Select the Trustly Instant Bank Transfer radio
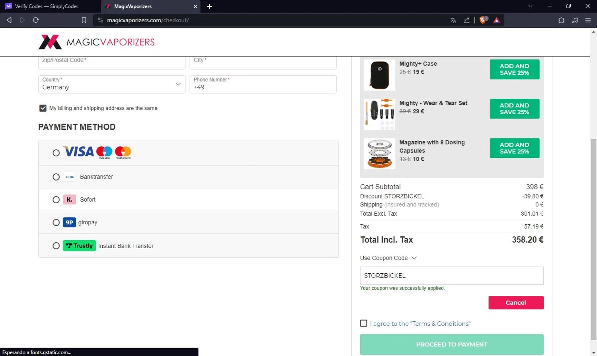 pos(56,246)
